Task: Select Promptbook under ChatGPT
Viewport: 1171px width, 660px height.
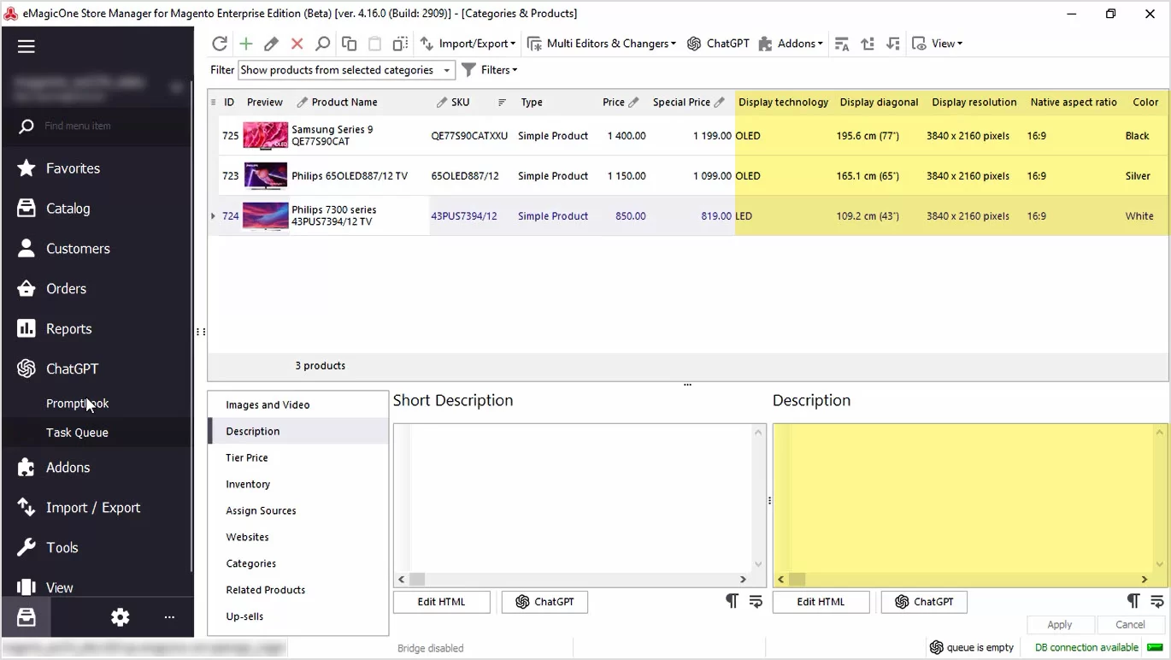Action: 78,404
